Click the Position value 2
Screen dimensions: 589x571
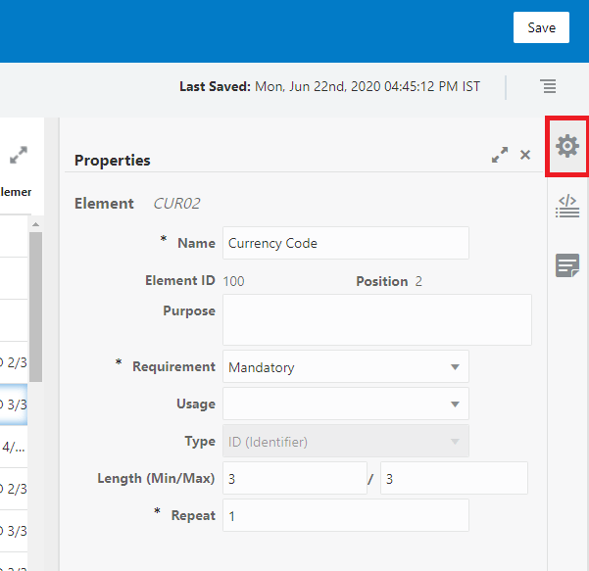pyautogui.click(x=418, y=281)
